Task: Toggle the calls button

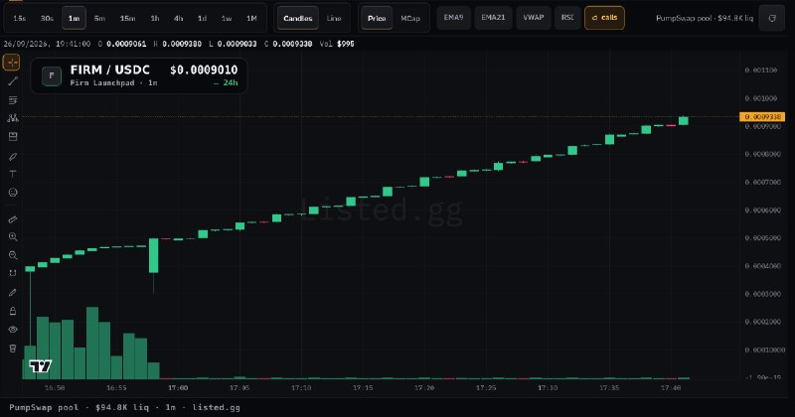Action: pos(604,18)
